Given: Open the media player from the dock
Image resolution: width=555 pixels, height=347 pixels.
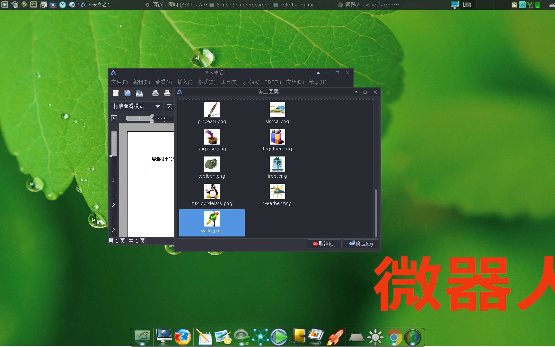Looking at the screenshot, I should 279,337.
